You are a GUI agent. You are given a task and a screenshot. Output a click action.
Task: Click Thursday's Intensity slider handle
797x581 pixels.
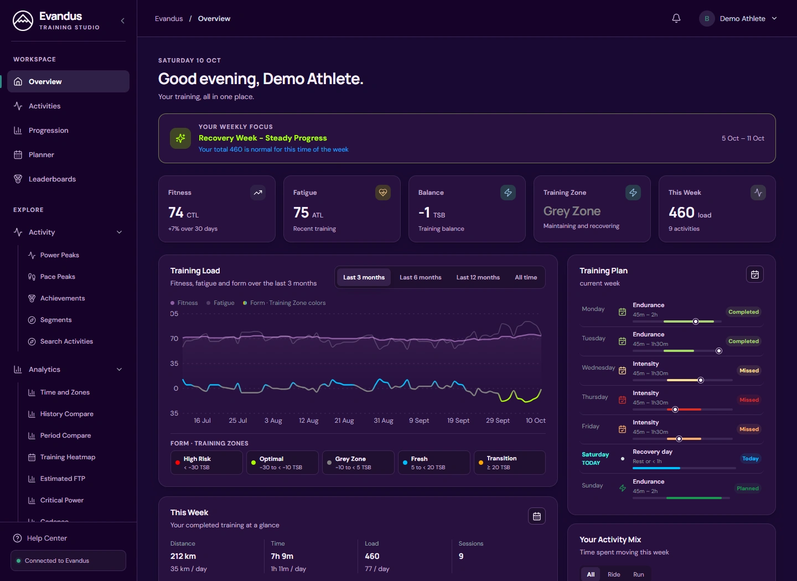(x=675, y=409)
